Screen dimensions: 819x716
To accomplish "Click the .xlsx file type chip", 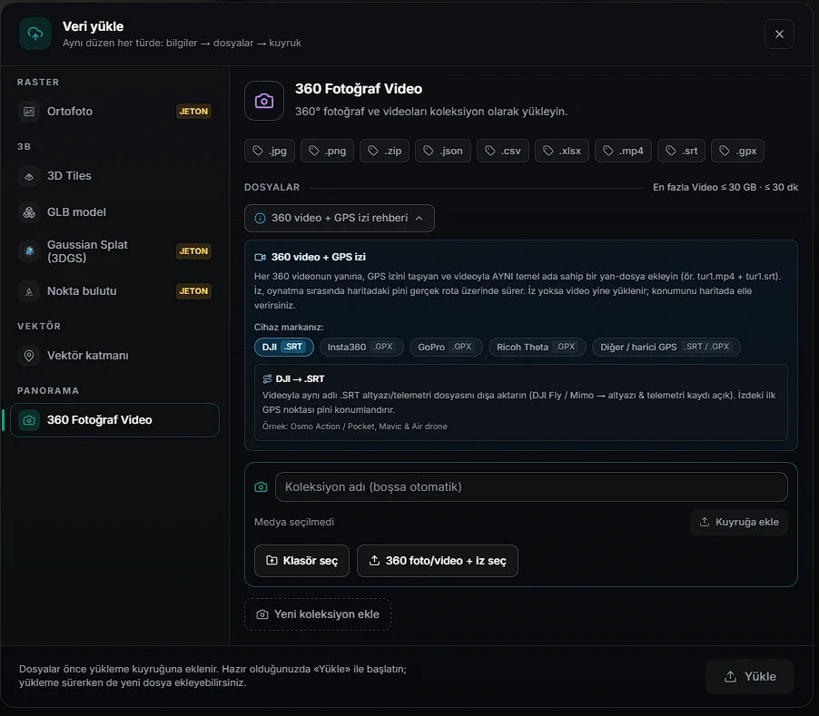I will [562, 151].
